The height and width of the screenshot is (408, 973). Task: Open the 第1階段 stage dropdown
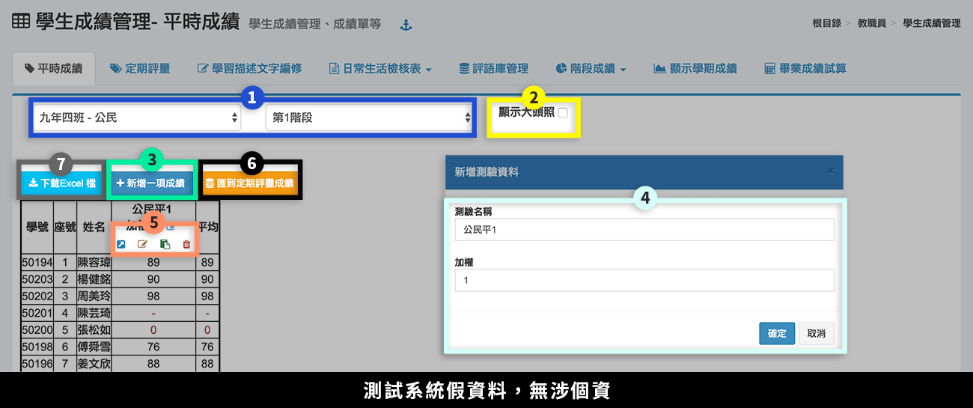tap(370, 118)
